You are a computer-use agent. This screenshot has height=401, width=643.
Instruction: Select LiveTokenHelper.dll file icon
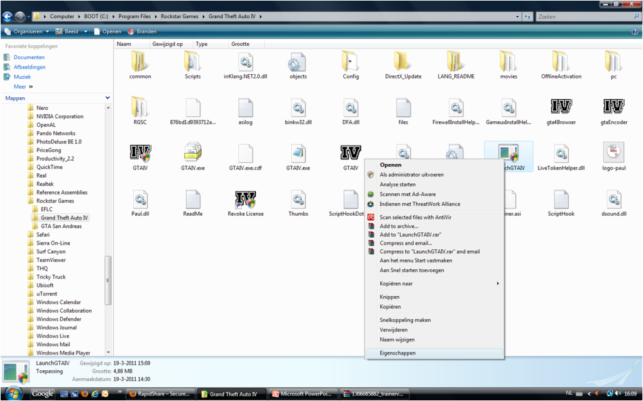[561, 153]
